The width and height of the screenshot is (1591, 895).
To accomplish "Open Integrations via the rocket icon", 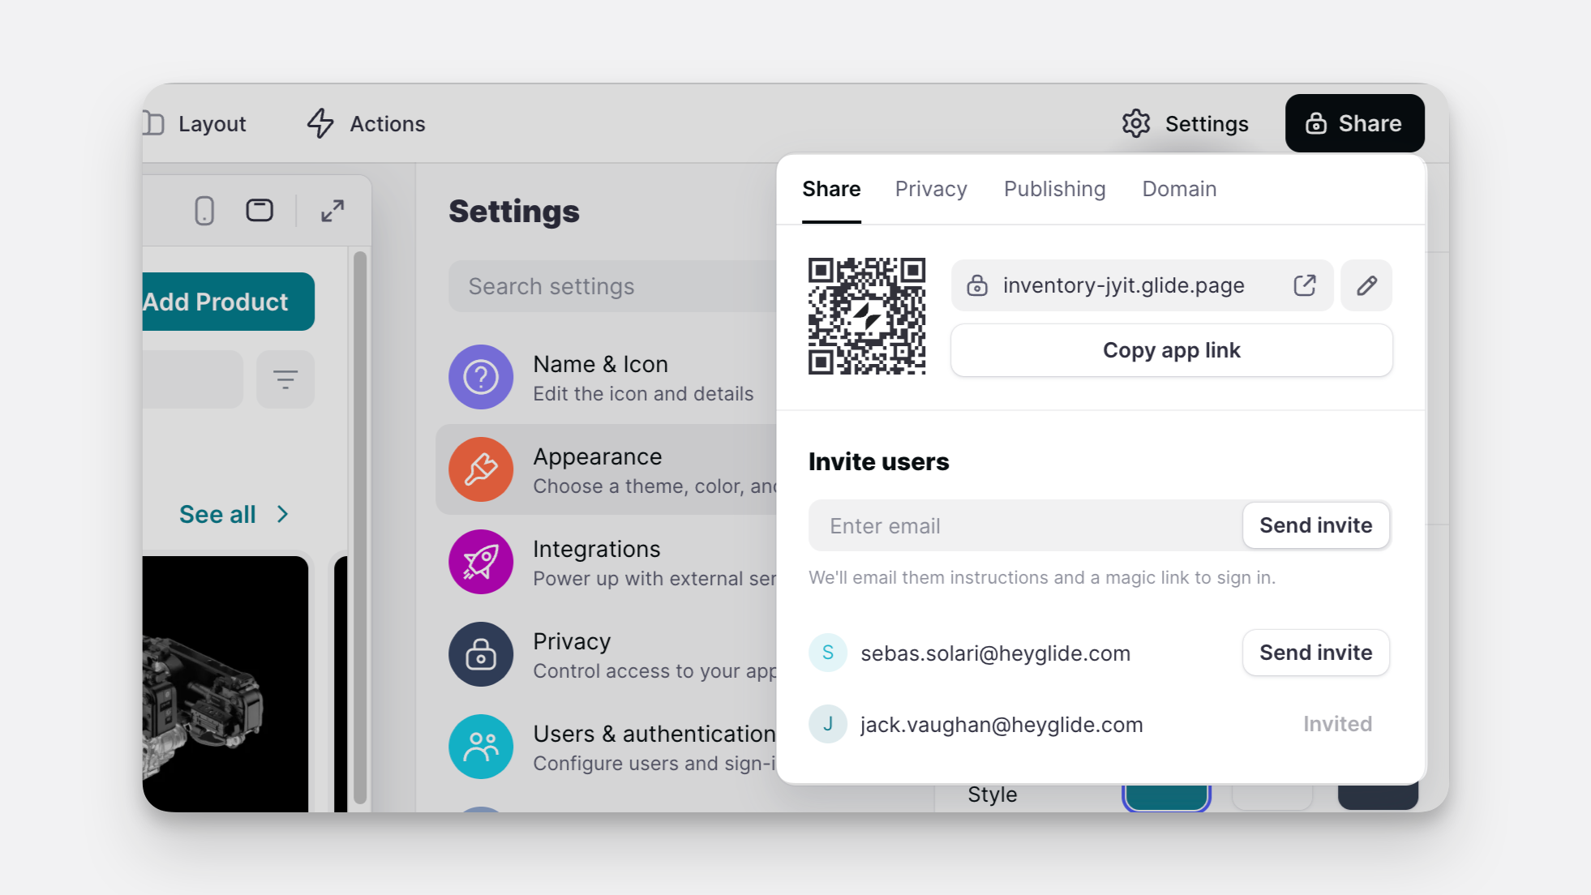I will [481, 562].
